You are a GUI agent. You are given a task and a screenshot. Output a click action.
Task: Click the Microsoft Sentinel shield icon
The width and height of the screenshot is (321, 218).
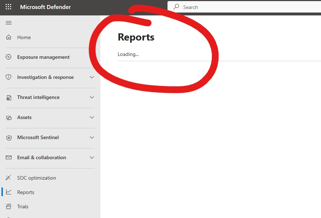pyautogui.click(x=9, y=138)
